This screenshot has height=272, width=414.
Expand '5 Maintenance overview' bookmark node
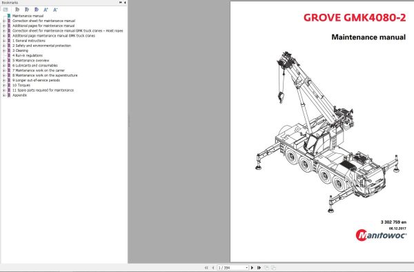point(4,61)
